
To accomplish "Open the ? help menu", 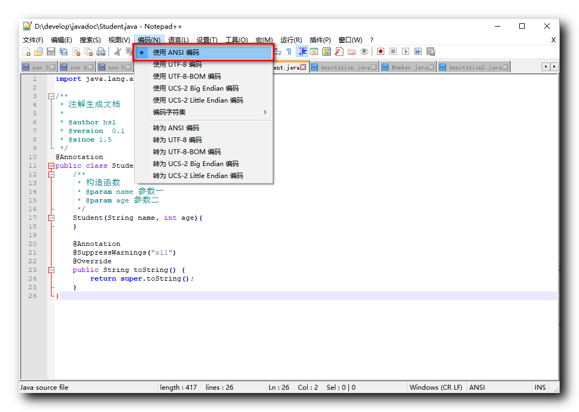I will pos(372,40).
